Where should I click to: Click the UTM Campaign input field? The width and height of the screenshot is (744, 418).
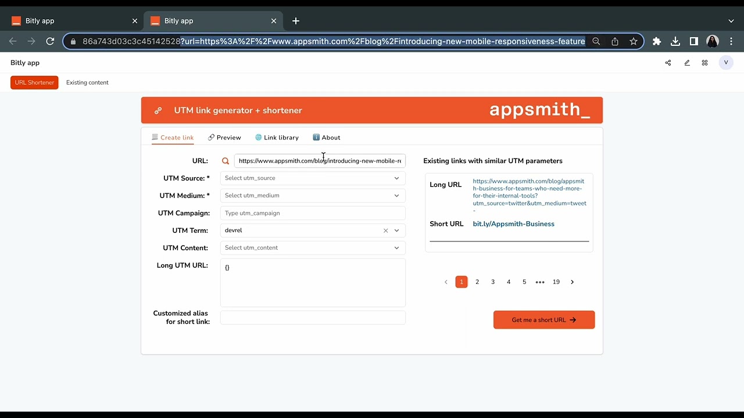pyautogui.click(x=313, y=213)
